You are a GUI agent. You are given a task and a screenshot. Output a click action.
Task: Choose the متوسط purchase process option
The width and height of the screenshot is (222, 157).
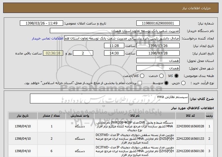pyautogui.click(x=166, y=83)
